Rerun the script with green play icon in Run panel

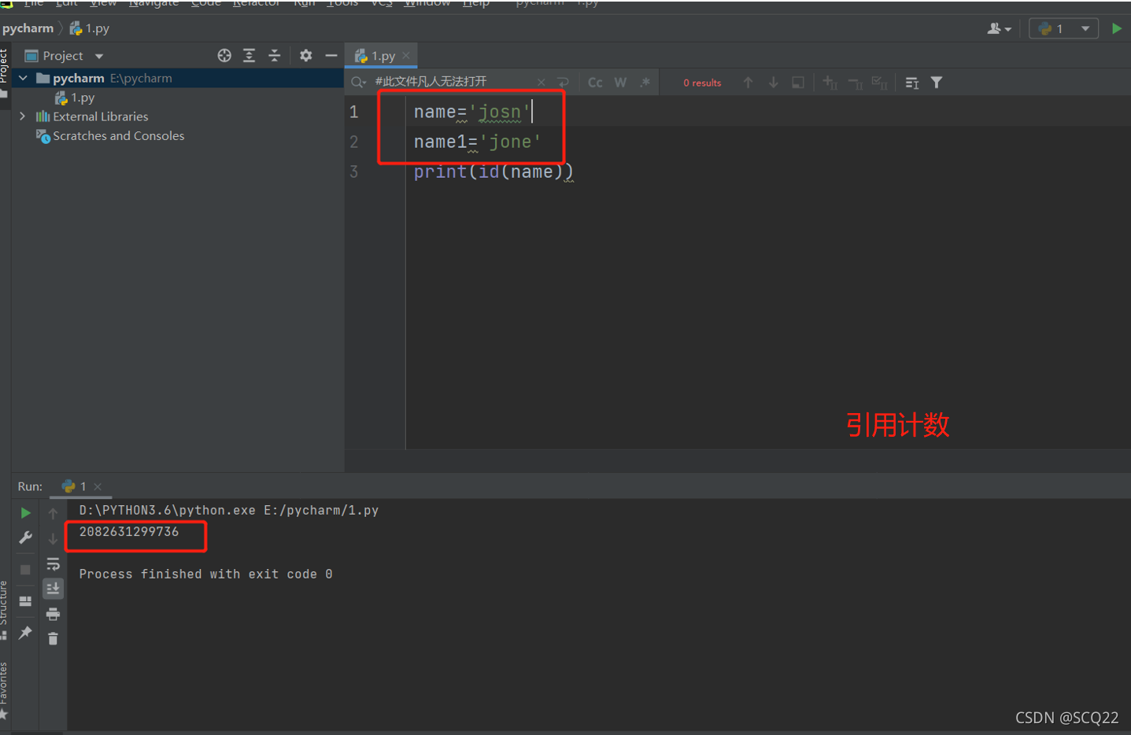pyautogui.click(x=25, y=513)
